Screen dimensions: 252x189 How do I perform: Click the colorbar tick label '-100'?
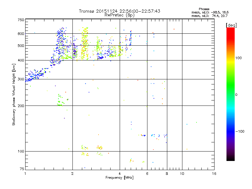click(x=240, y=131)
